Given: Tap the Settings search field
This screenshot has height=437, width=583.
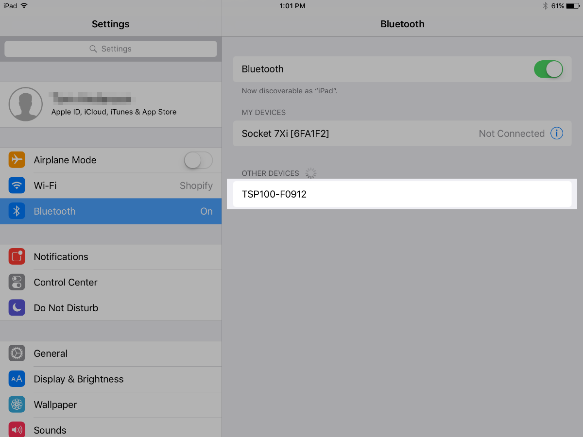Looking at the screenshot, I should click(x=111, y=49).
